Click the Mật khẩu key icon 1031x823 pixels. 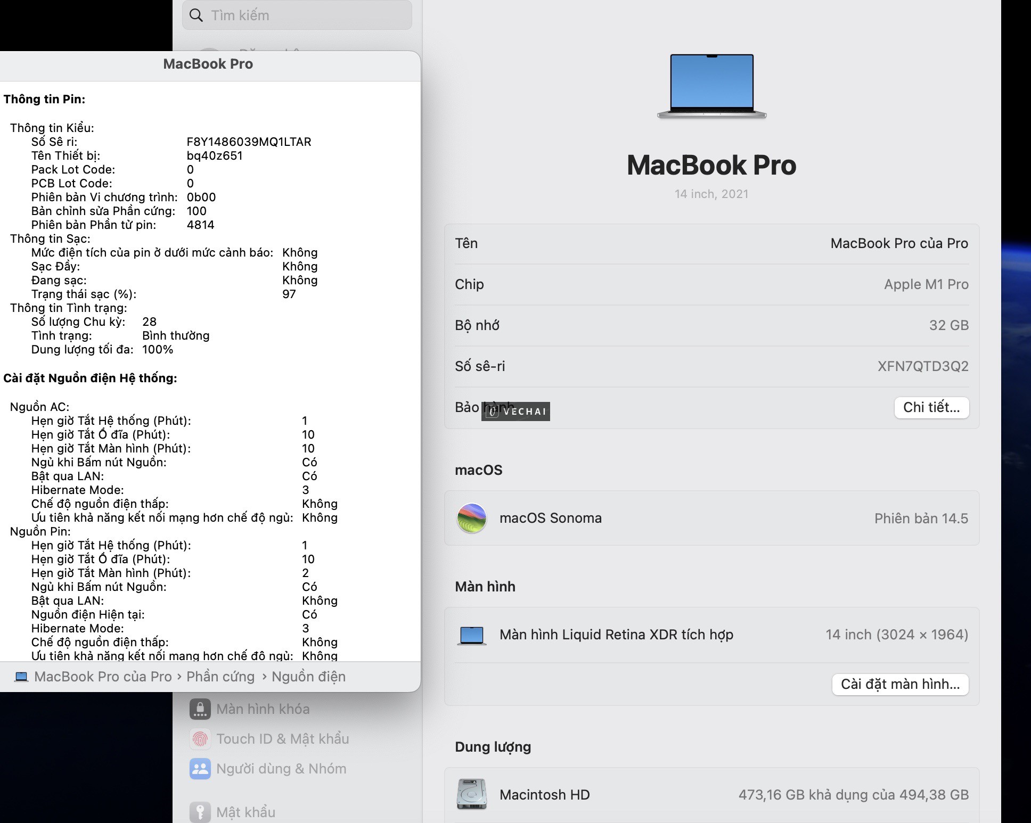pos(200,810)
